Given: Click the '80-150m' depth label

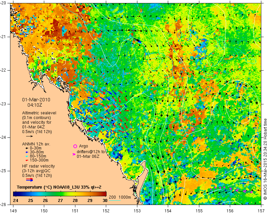Looking at the screenshot, I should tap(38, 156).
